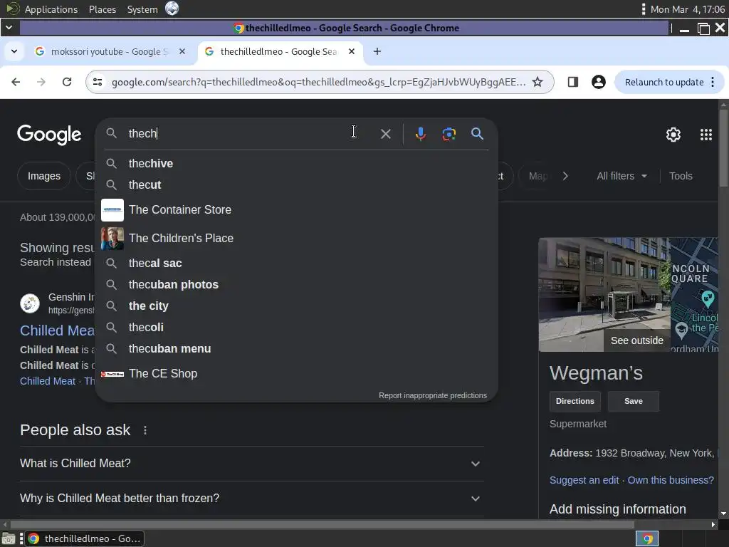
Task: Click the horizontal page scrollbar
Action: coord(322,525)
